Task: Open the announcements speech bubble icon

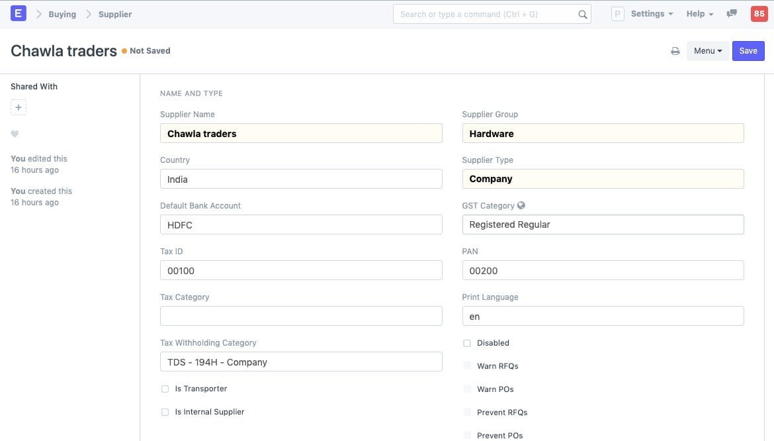Action: [731, 13]
